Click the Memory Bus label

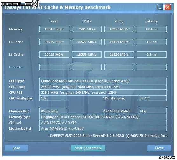pos(19,111)
